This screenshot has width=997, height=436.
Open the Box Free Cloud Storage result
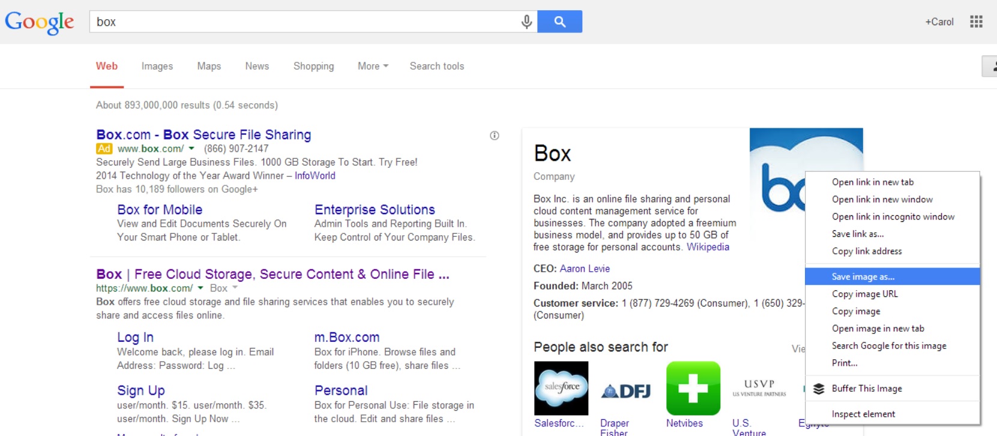(273, 274)
